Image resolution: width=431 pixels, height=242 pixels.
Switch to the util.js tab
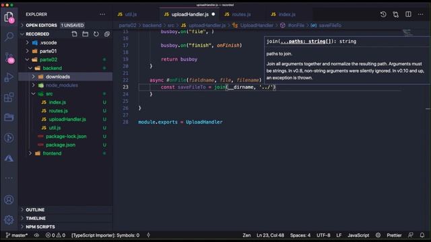click(x=131, y=14)
